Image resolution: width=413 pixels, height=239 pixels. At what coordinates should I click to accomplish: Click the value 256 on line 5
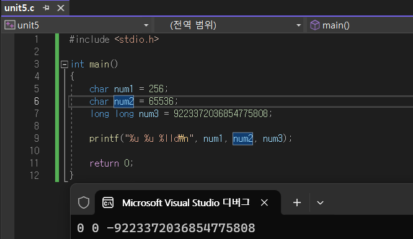pos(156,89)
